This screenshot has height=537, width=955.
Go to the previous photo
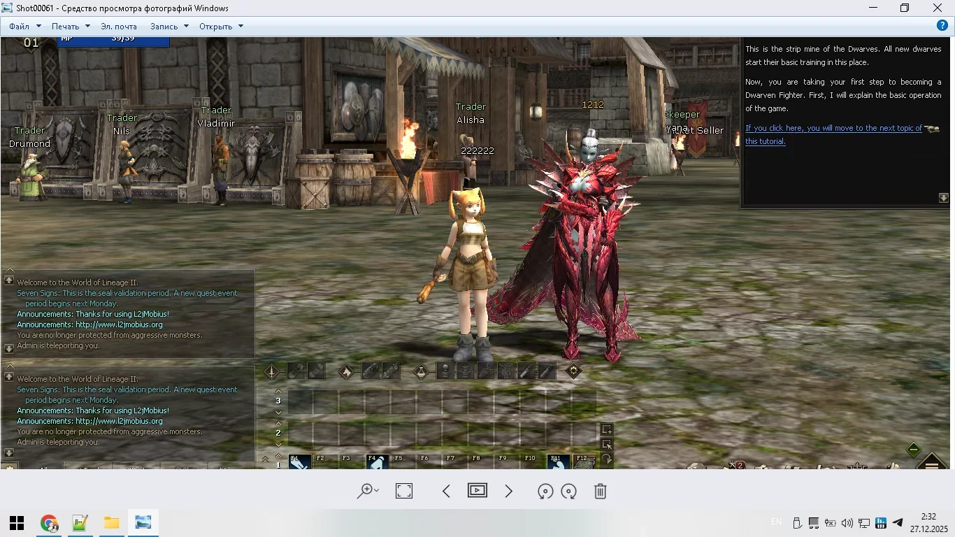(446, 491)
